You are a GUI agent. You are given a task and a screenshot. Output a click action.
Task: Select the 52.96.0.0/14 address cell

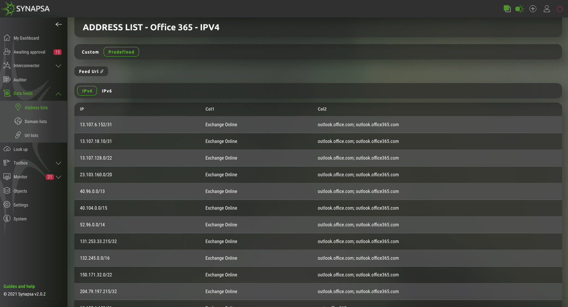pos(92,225)
